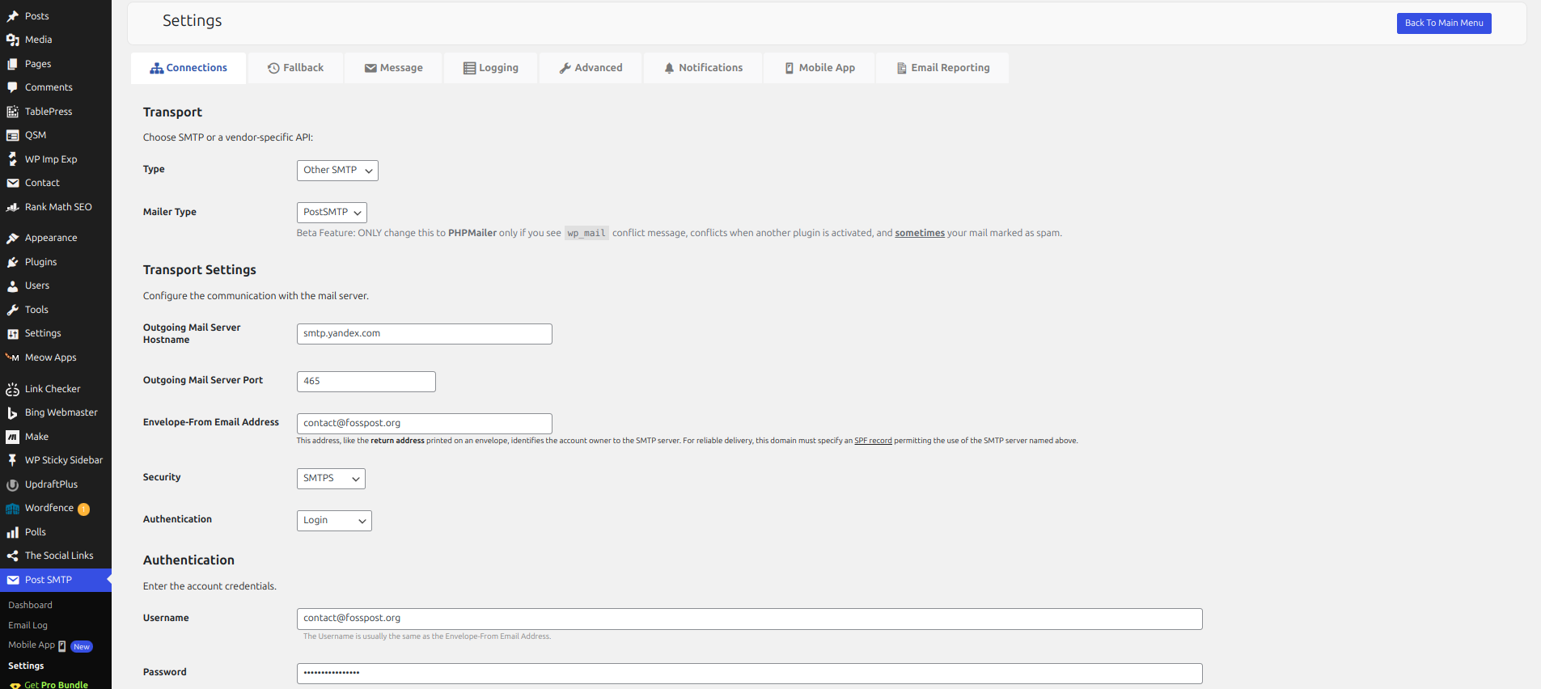Click the Rank Math SEO icon
Viewport: 1541px width, 689px height.
[x=13, y=207]
